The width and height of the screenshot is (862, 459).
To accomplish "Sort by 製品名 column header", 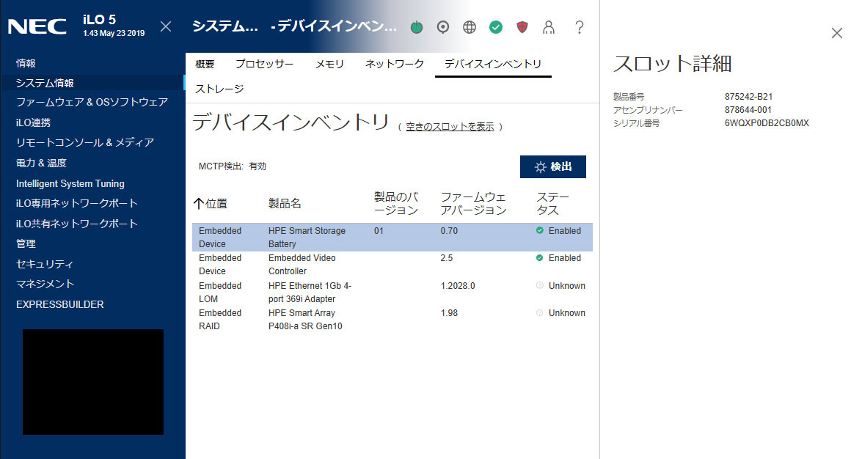I will pos(285,203).
